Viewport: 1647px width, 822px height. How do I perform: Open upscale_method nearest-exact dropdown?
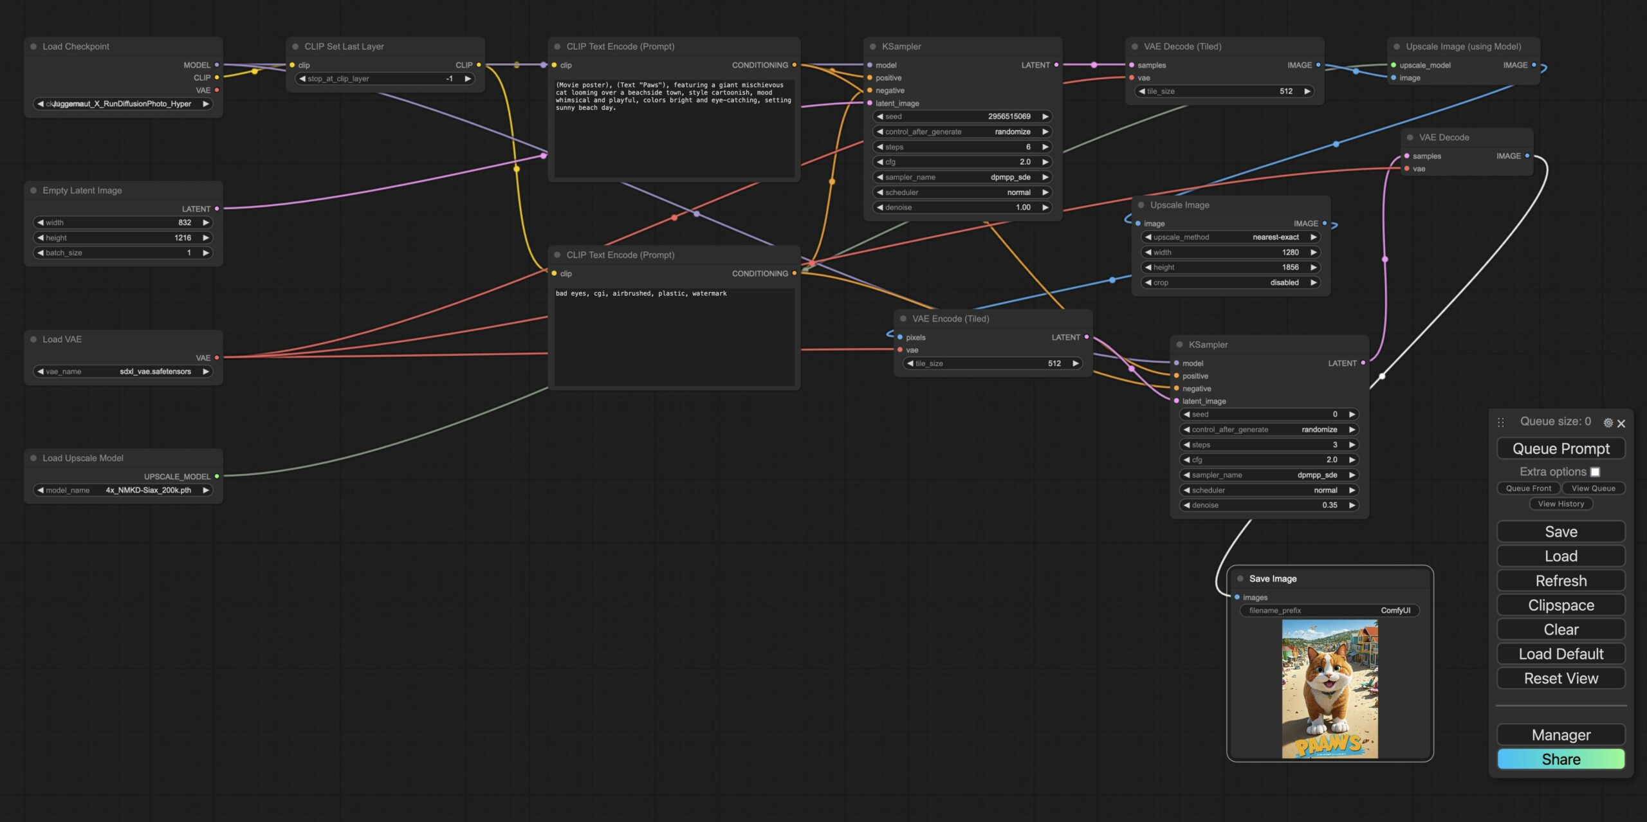(x=1230, y=237)
